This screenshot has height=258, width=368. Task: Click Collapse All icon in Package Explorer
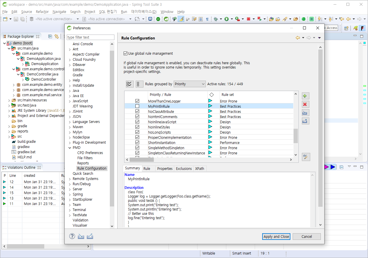click(x=50, y=36)
